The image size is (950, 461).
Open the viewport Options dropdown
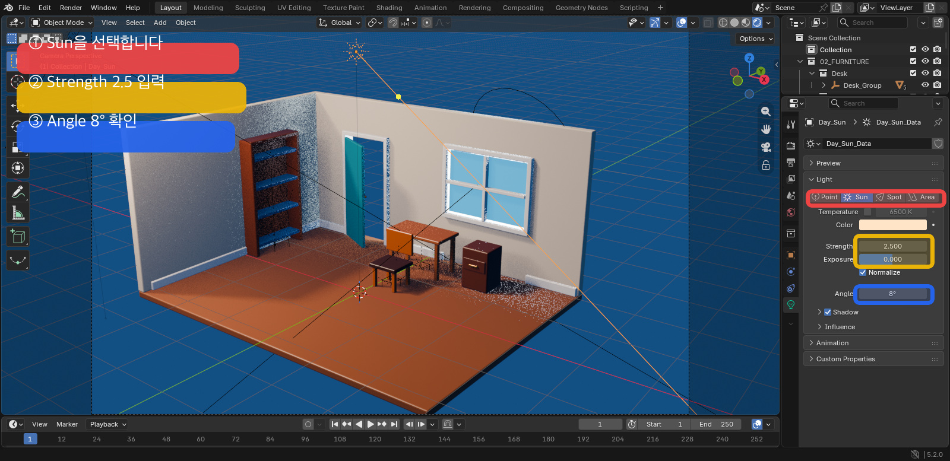756,39
